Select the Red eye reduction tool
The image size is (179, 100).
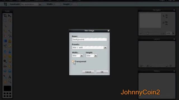tap(5, 66)
